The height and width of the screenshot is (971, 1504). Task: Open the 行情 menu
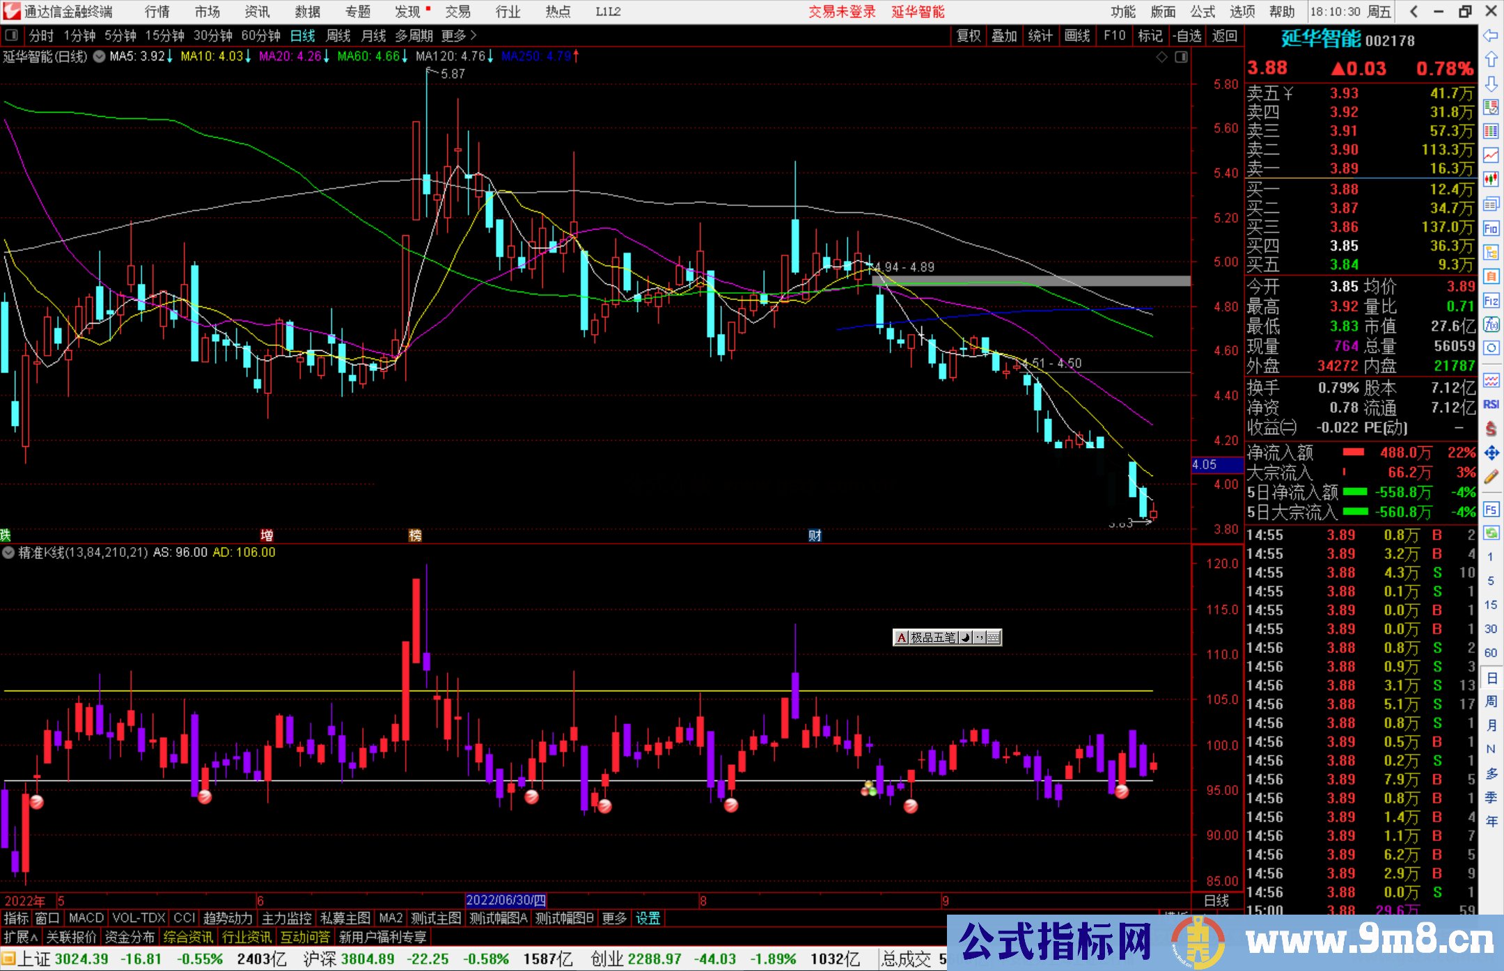tap(157, 11)
